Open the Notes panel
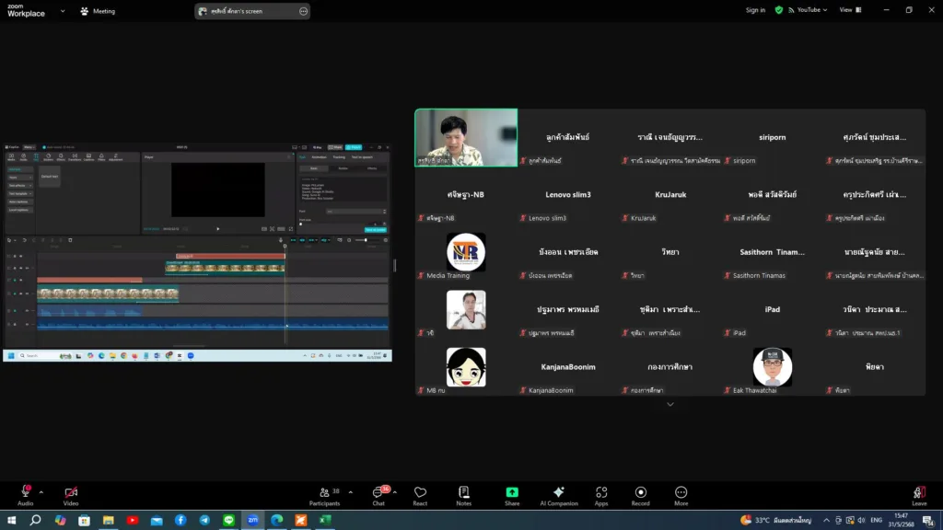943x530 pixels. (463, 495)
